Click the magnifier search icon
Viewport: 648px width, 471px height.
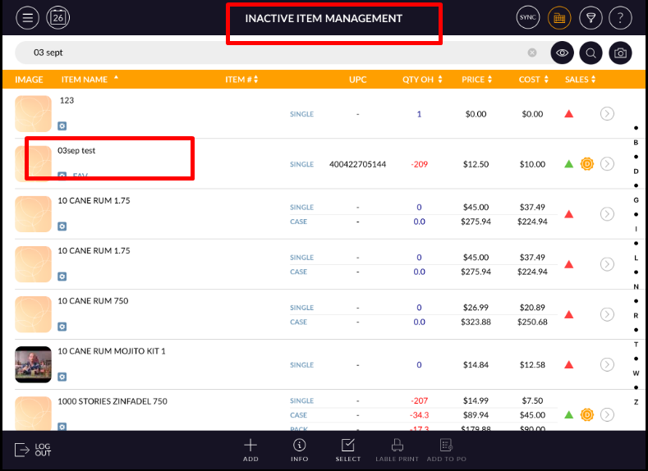591,53
